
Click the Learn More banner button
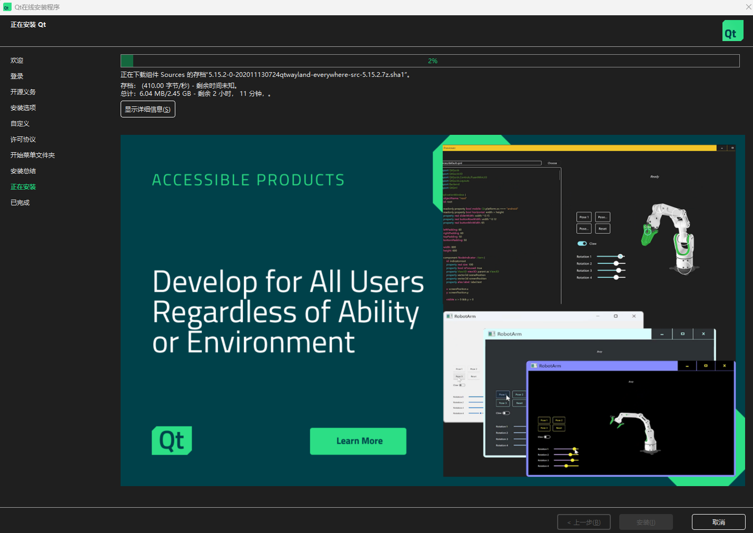[358, 441]
